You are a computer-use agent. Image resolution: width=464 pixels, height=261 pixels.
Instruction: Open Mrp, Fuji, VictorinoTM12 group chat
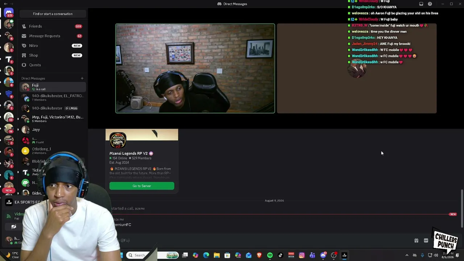pos(53,119)
